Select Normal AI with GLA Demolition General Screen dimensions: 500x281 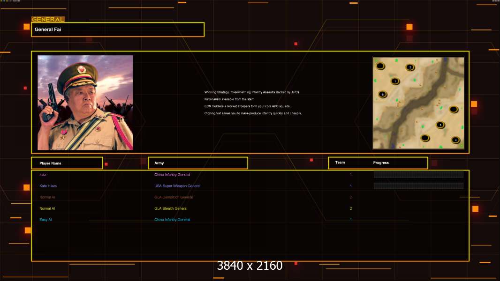(x=47, y=197)
